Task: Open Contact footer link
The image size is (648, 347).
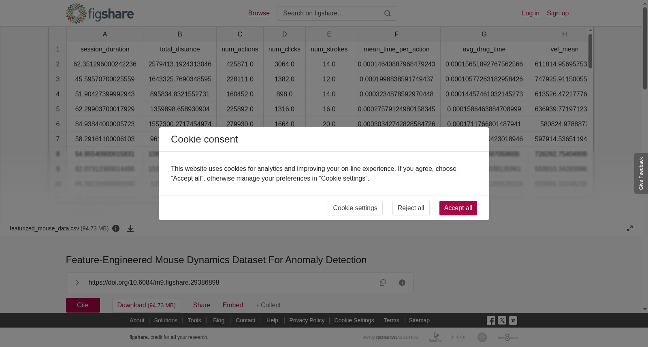Action: click(x=245, y=320)
